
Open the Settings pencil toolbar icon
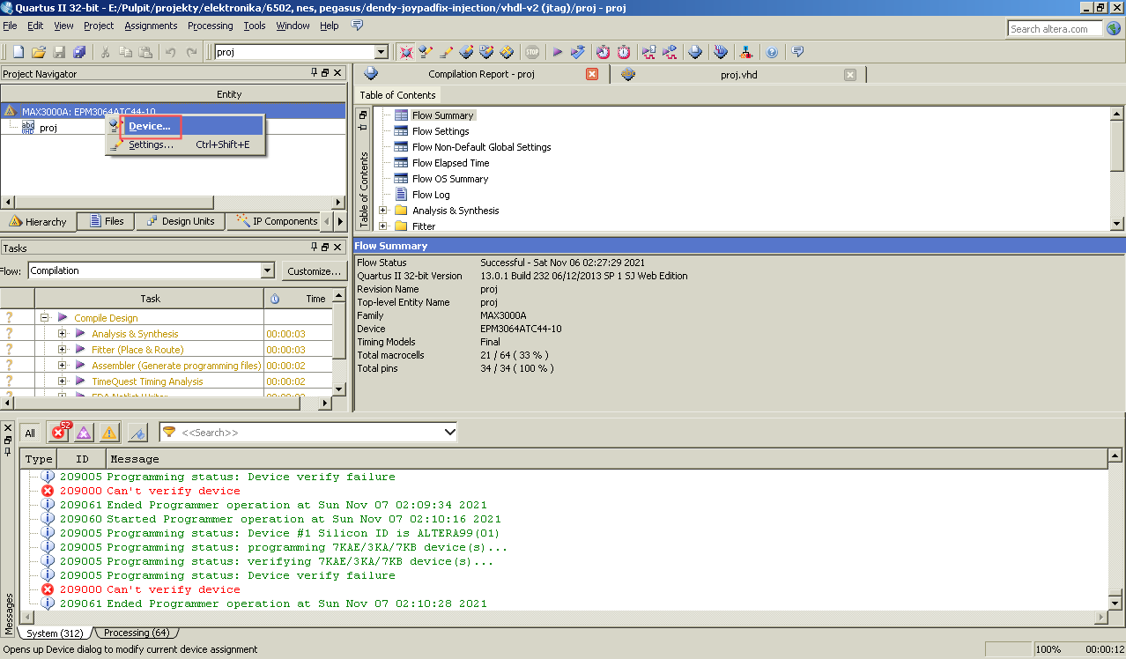point(446,52)
